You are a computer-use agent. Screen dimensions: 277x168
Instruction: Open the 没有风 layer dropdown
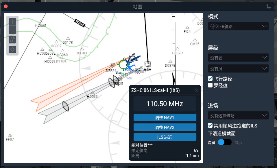(238, 69)
